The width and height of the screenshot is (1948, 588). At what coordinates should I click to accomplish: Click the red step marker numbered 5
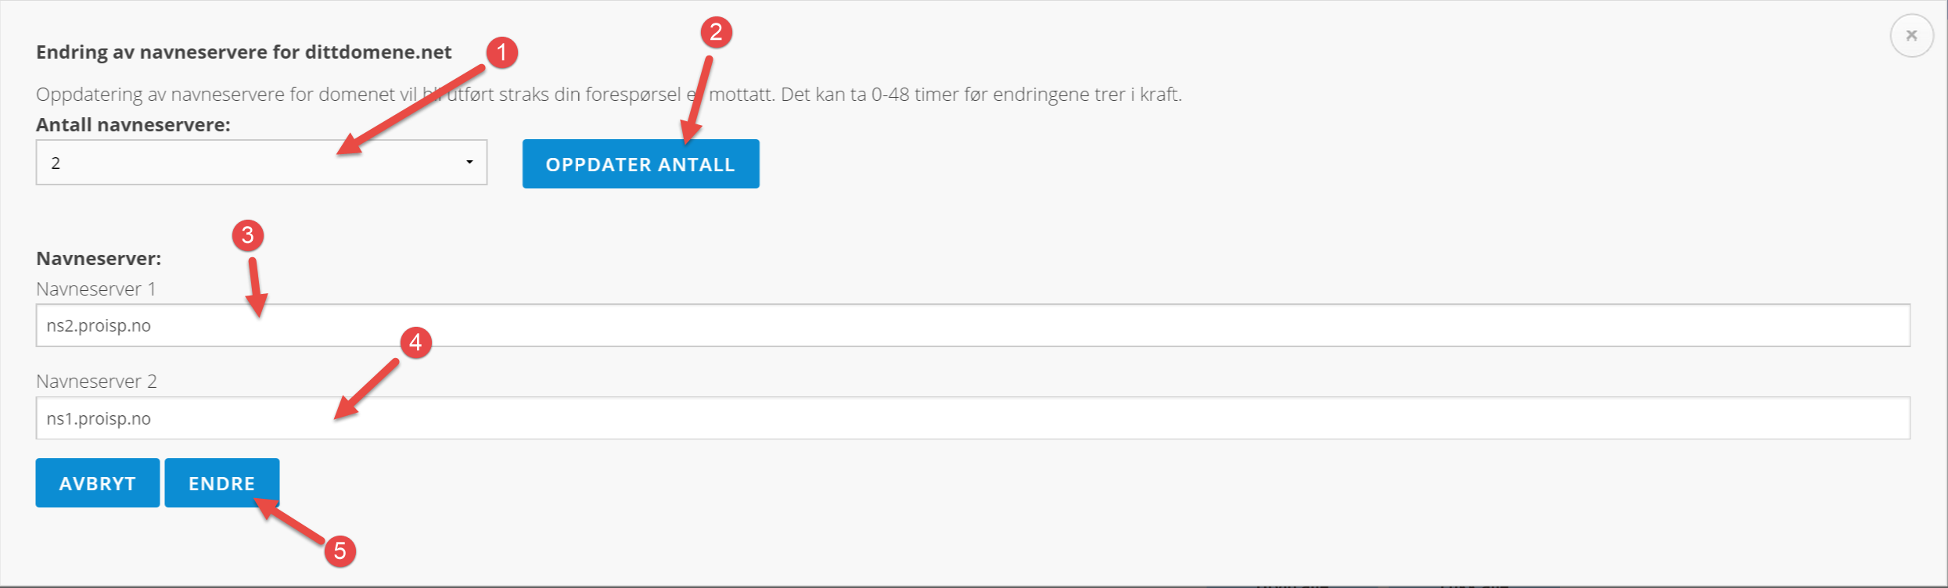pyautogui.click(x=340, y=551)
